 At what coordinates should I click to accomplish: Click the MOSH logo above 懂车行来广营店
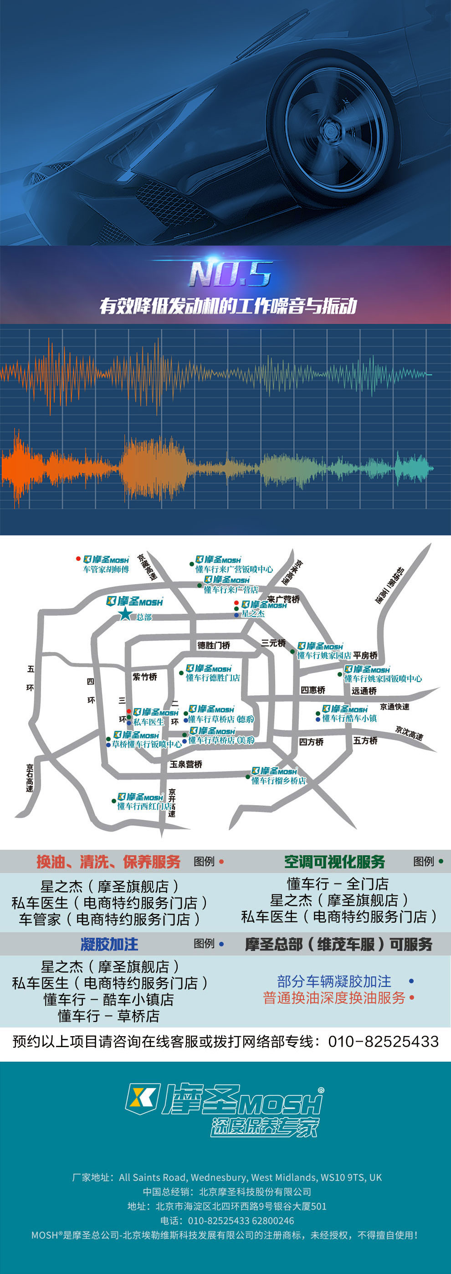227,580
